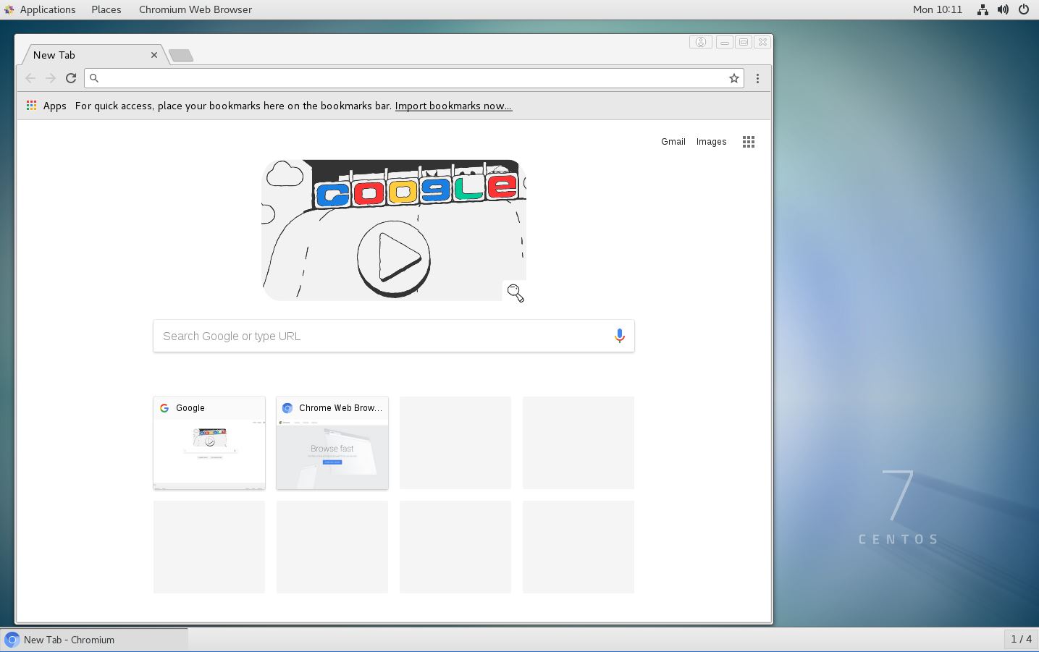Open the power menu in top panel

(x=1024, y=9)
